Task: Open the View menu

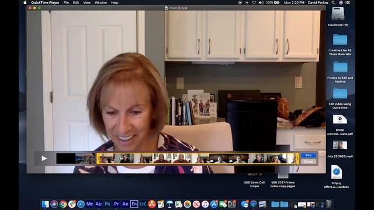Action: 87,2
